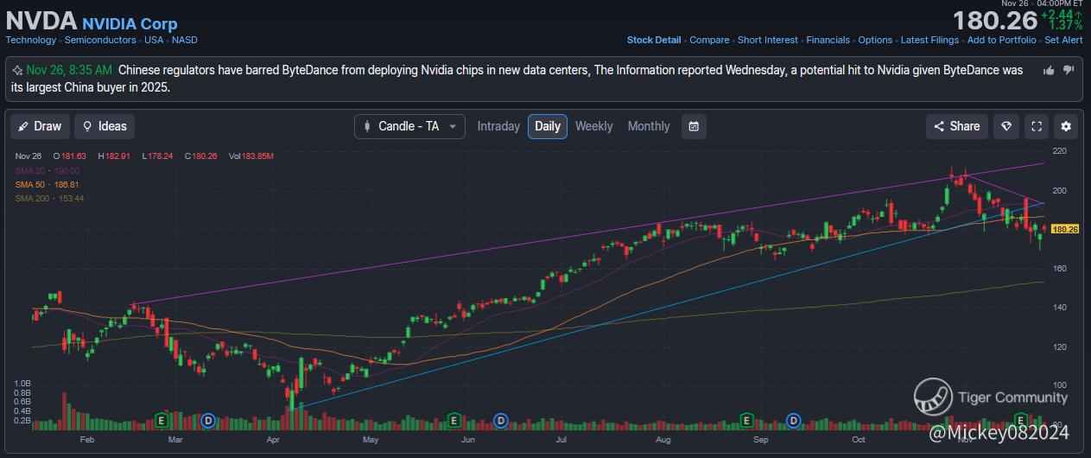Open chart settings gear
Viewport: 1091px width, 458px height.
pyautogui.click(x=1066, y=126)
